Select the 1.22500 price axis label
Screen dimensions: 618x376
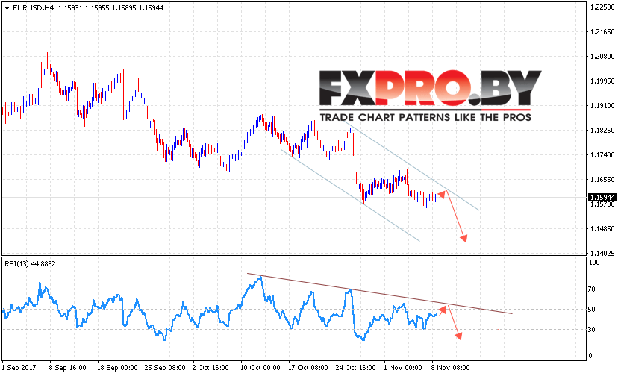[x=602, y=7]
